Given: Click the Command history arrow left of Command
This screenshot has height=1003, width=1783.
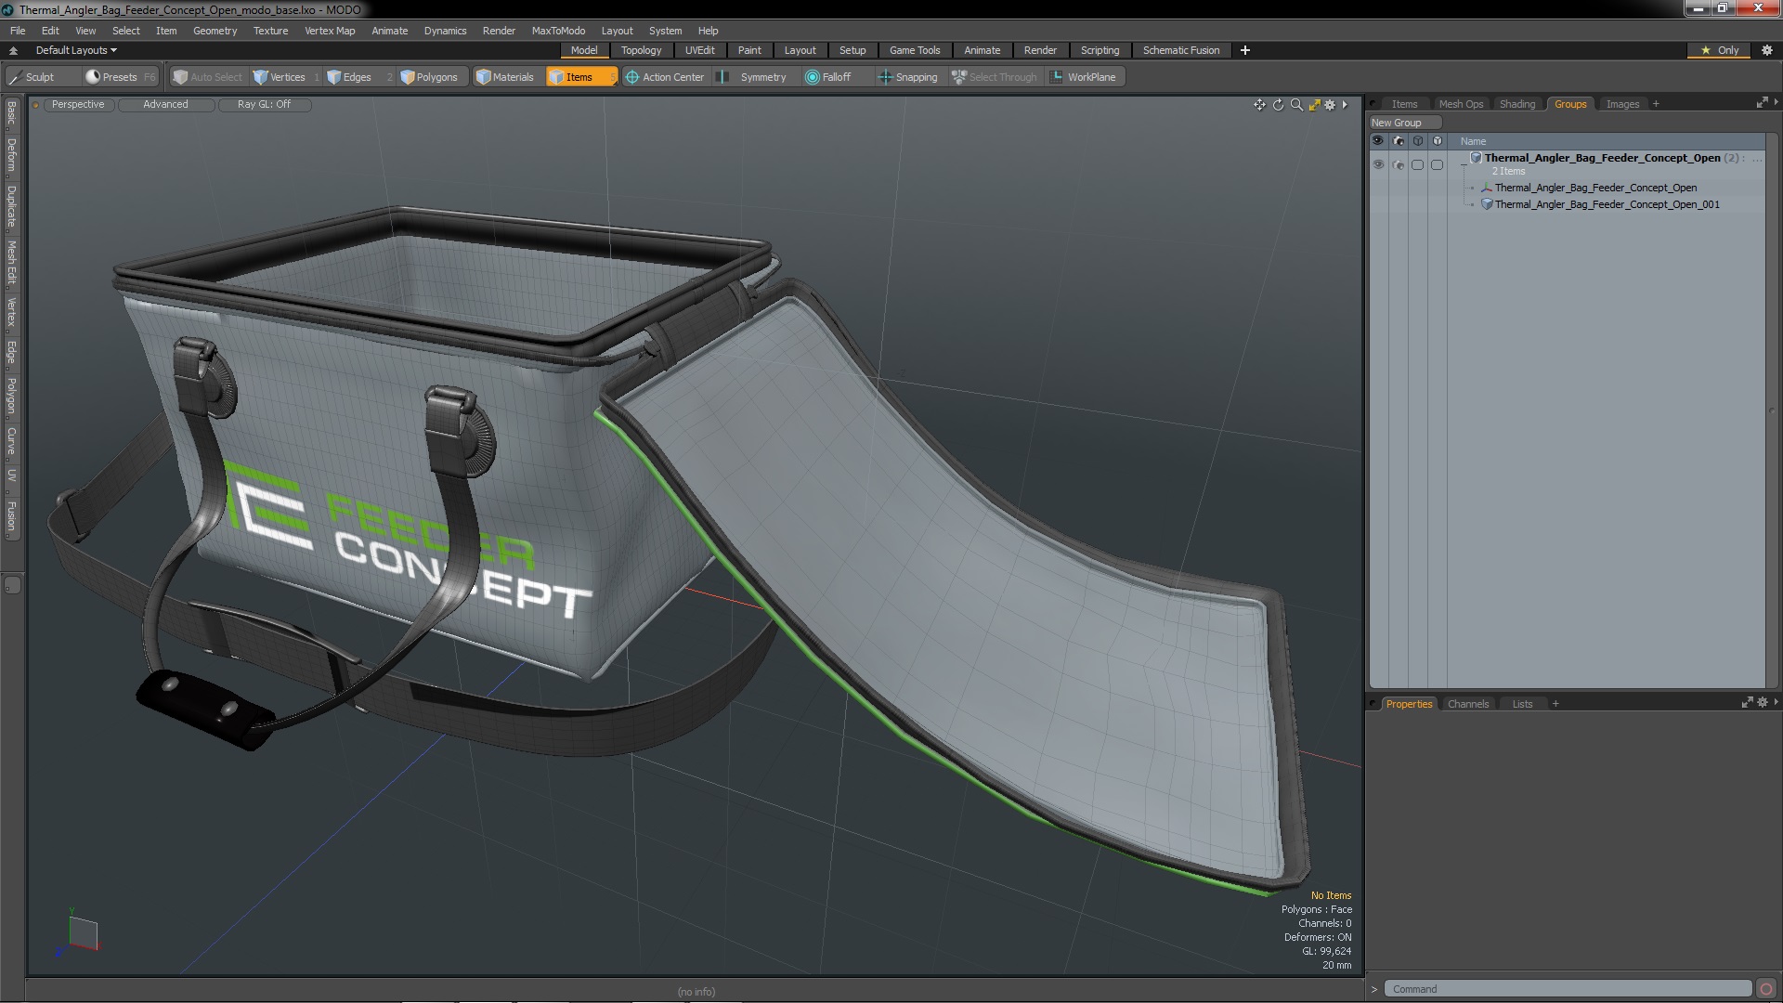Looking at the screenshot, I should click(1374, 989).
